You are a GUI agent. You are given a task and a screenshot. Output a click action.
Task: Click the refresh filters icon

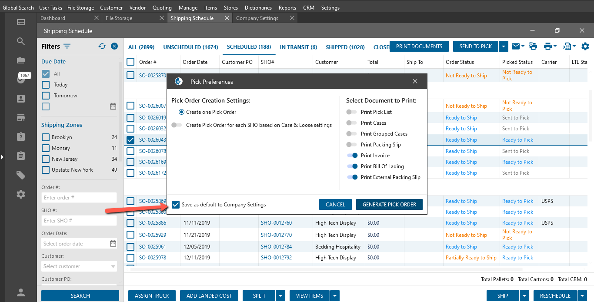(x=102, y=46)
